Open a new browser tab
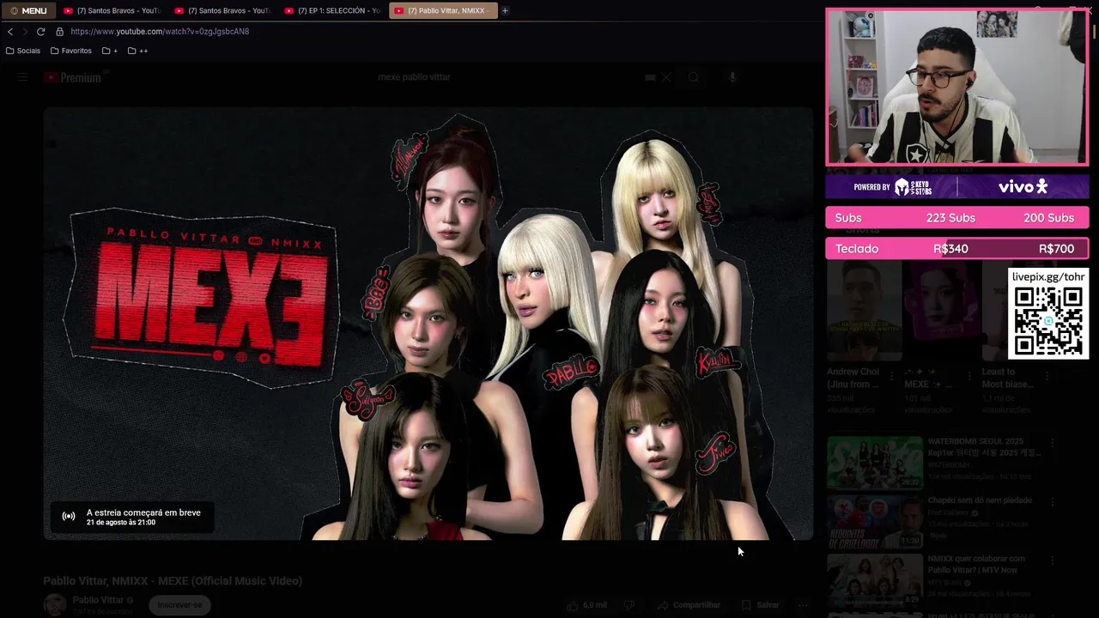Viewport: 1099px width, 618px height. coord(505,10)
